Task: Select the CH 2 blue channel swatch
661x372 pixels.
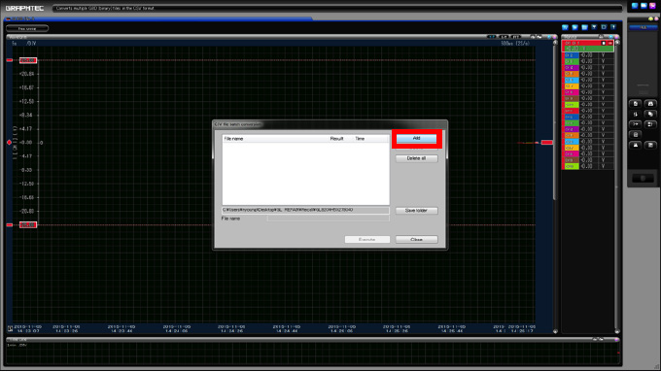Action: coord(572,55)
